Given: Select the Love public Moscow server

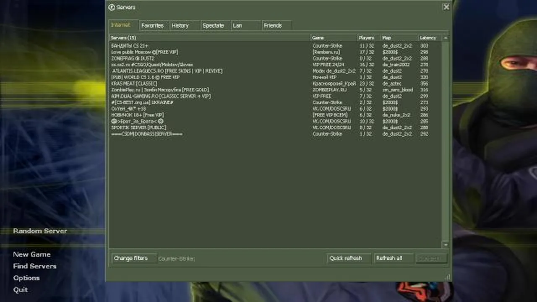Looking at the screenshot, I should (275, 52).
